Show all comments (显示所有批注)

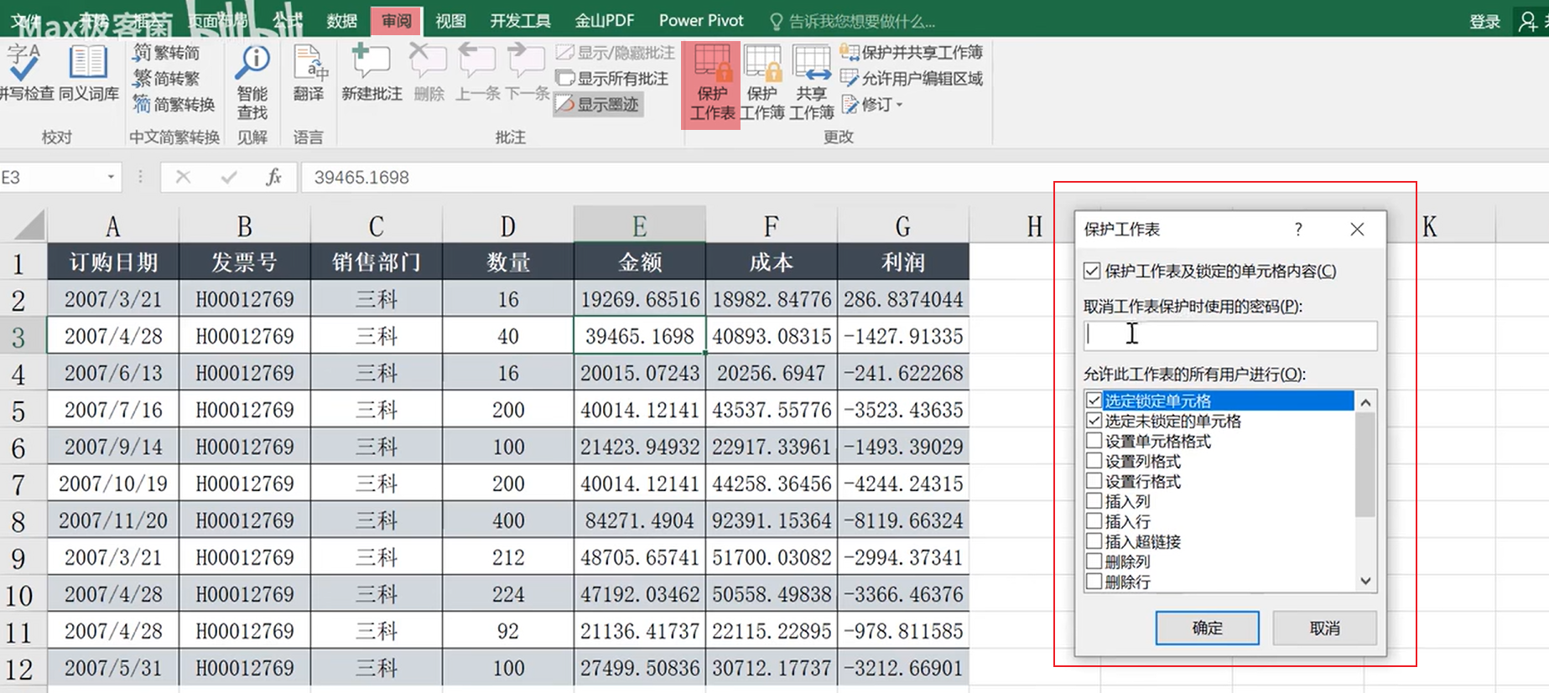pos(612,79)
